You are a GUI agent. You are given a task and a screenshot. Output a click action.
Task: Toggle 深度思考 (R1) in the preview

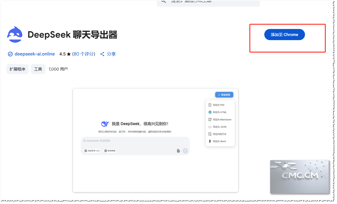pyautogui.click(x=92, y=151)
